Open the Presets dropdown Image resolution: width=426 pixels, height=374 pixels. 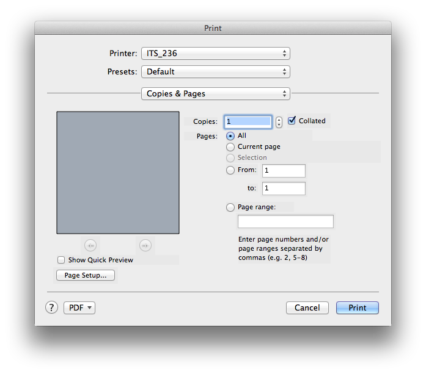coord(215,72)
